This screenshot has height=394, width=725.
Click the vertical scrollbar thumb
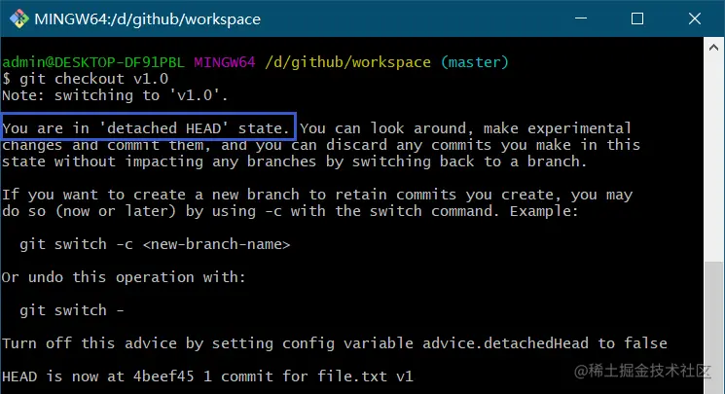713,328
